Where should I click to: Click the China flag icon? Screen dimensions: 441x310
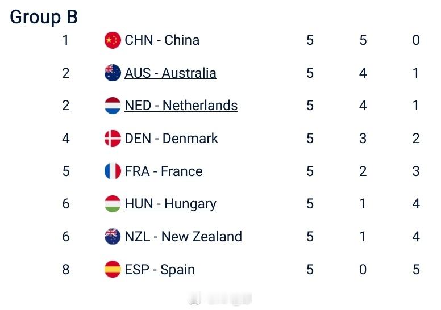coord(113,40)
